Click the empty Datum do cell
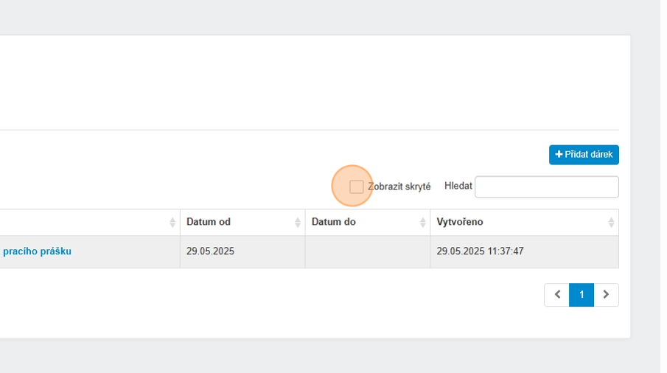The height and width of the screenshot is (373, 667). point(367,251)
